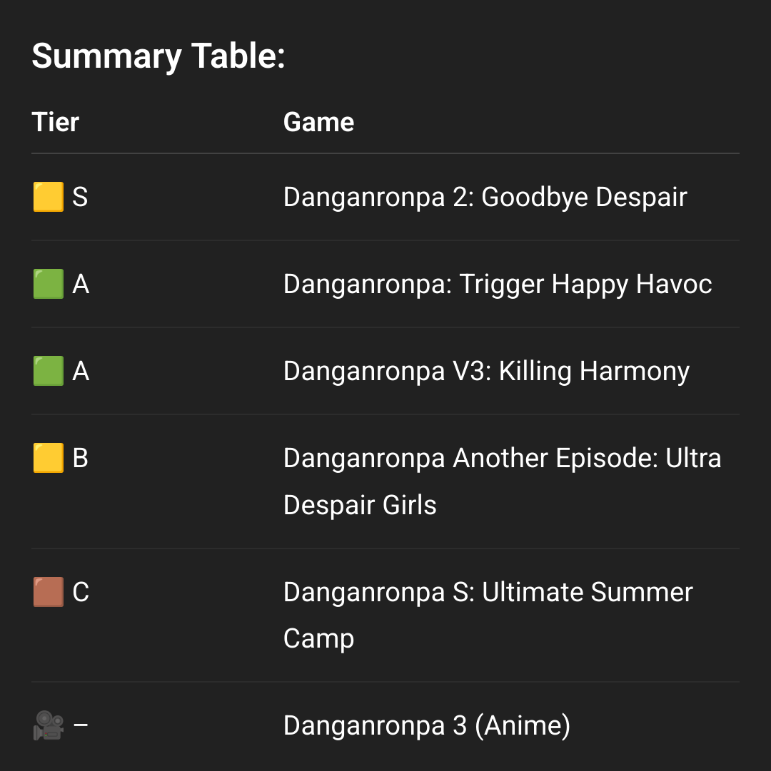Select the green square in the V3 row
The image size is (771, 771).
click(49, 371)
